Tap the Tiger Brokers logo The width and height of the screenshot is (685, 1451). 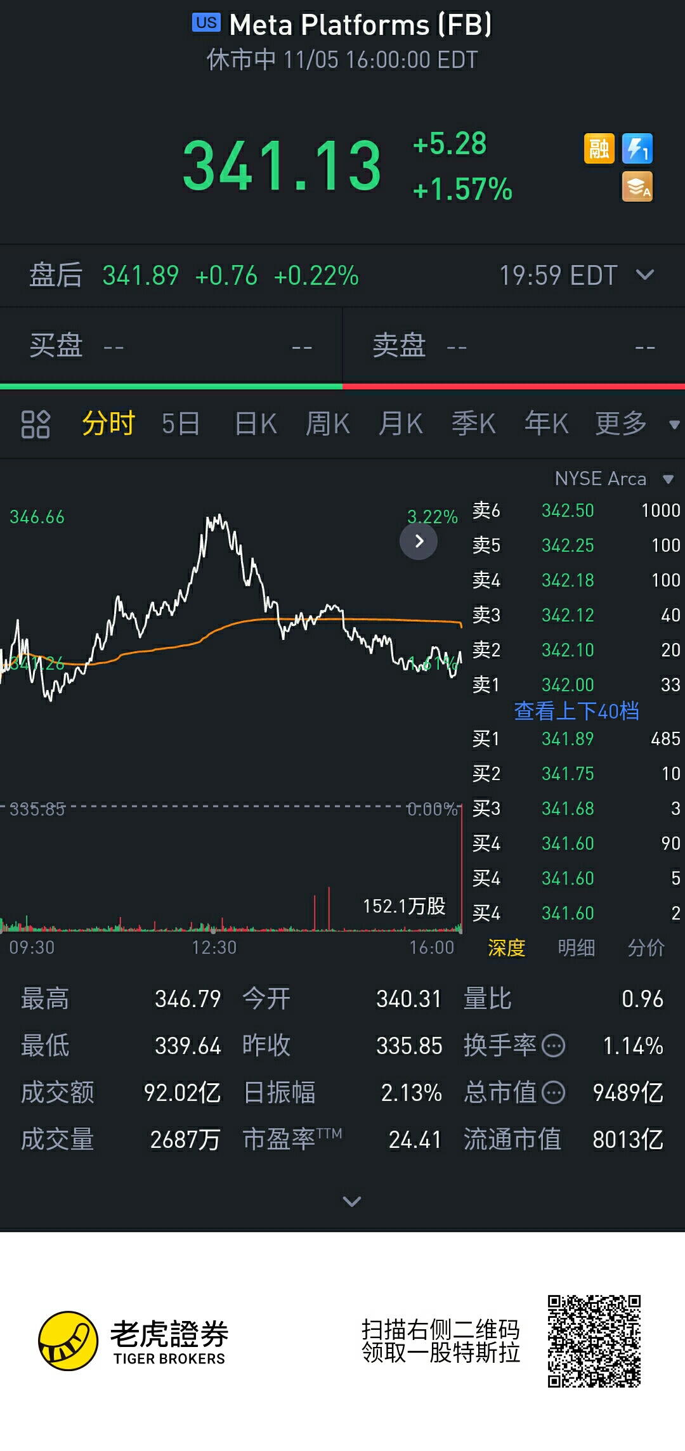(x=132, y=1341)
